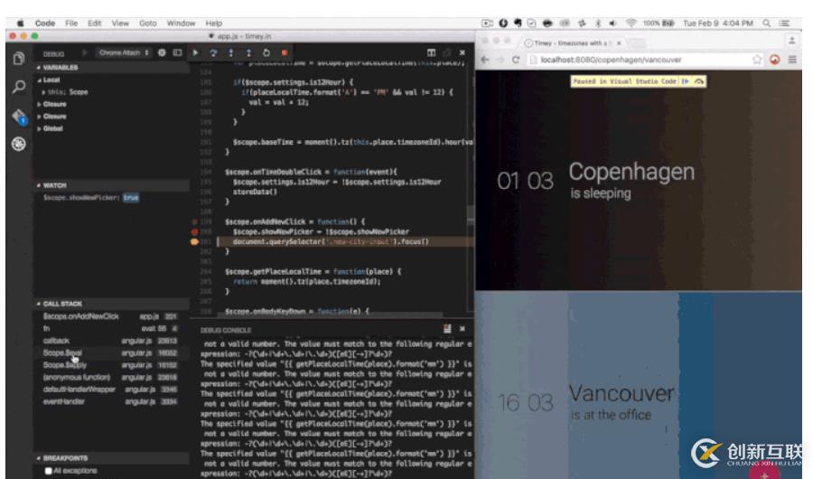Click the Chrome address bar URL

(x=612, y=60)
